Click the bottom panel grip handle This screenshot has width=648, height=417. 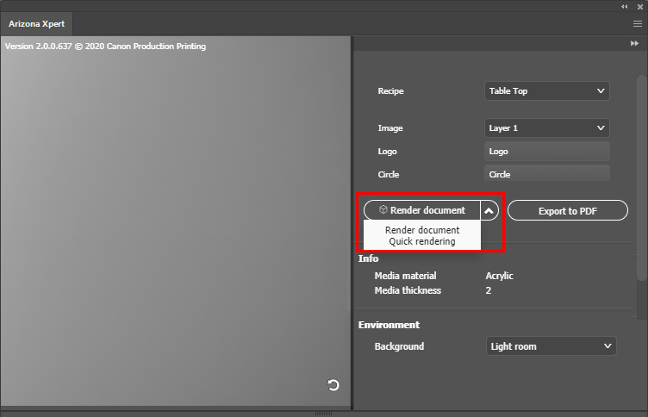[x=323, y=413]
